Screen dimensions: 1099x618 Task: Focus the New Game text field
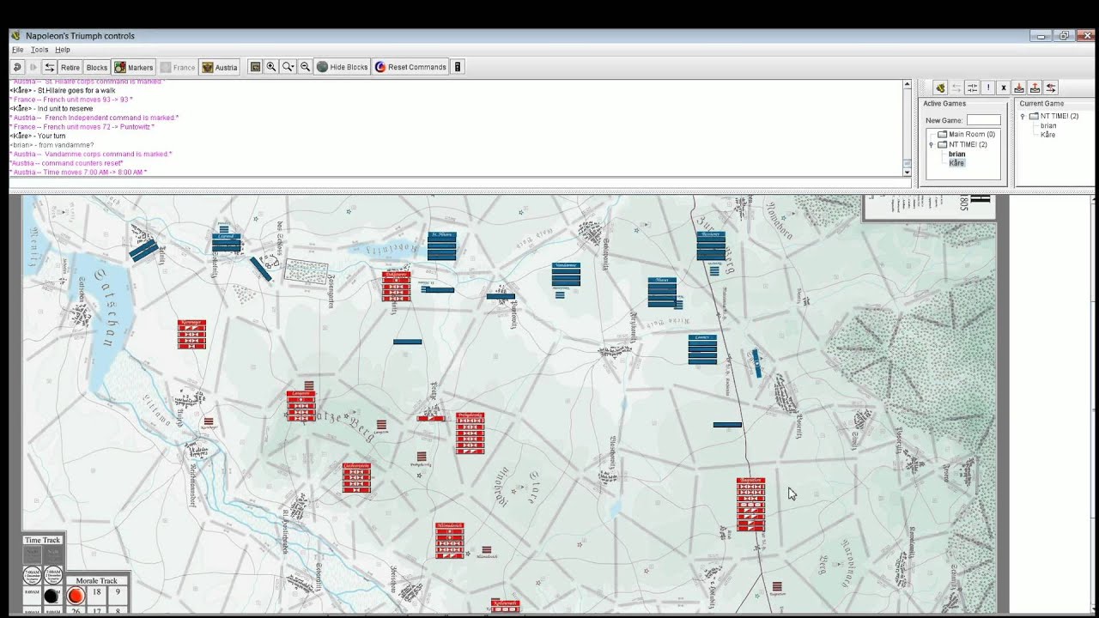pos(984,120)
